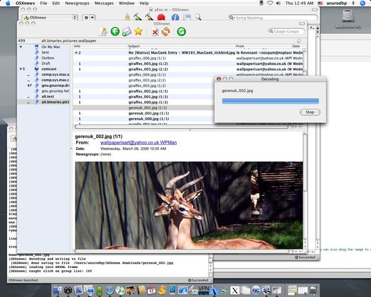Screen dimensions: 371x297
Task: Sort messages by the From column
Action: [264, 46]
